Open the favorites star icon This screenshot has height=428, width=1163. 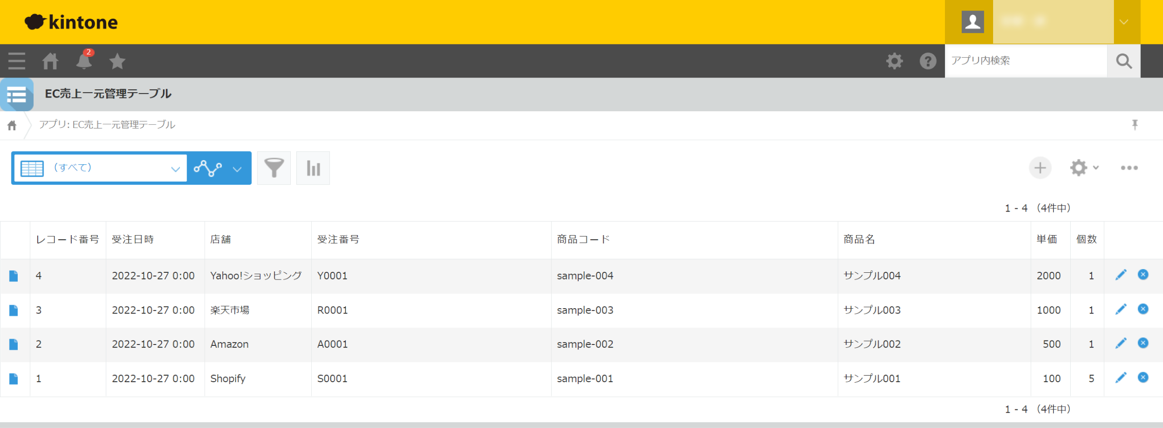(117, 61)
